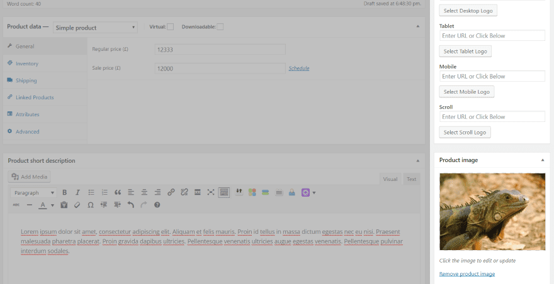This screenshot has width=554, height=284.
Task: Open the text color picker arrow
Action: coord(52,205)
